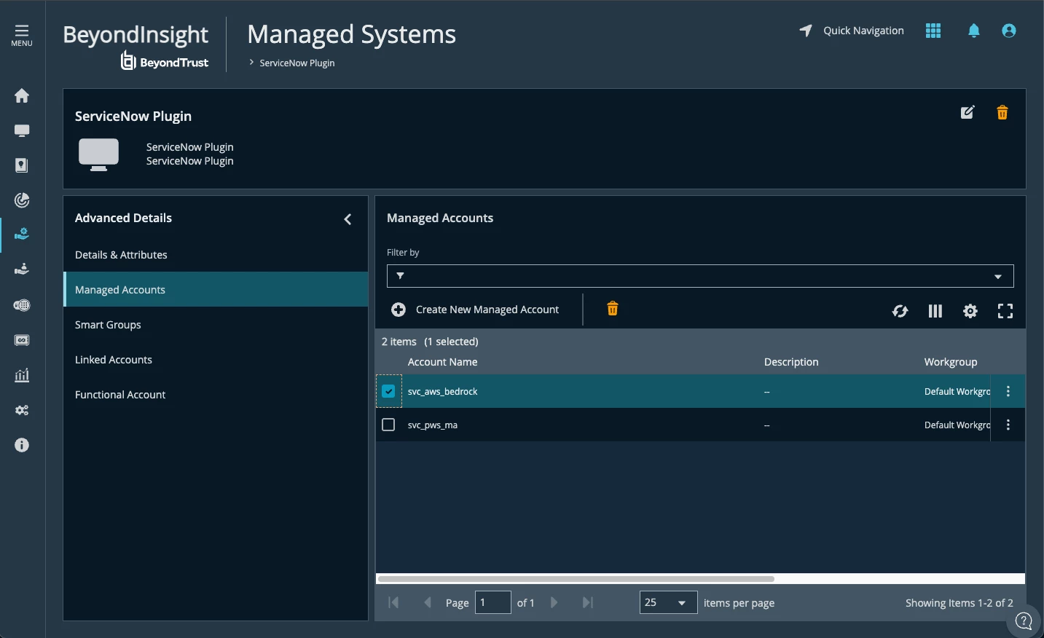Edit the ServiceNow Plugin system

[968, 112]
